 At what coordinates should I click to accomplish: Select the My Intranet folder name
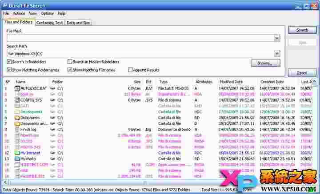[x=30, y=153]
